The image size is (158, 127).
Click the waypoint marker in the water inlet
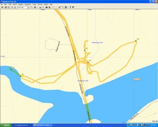[x=11, y=70]
